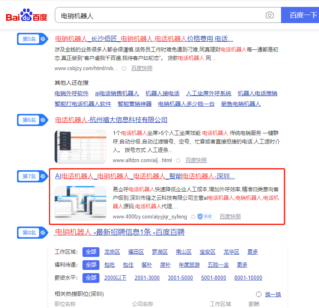Open 电话机器人-杭州福大信息科技有限公司 result
Viewport: 319px width, 308px height.
tap(111, 120)
